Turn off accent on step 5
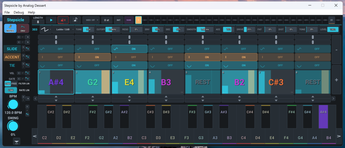345x148 pixels. point(202,57)
